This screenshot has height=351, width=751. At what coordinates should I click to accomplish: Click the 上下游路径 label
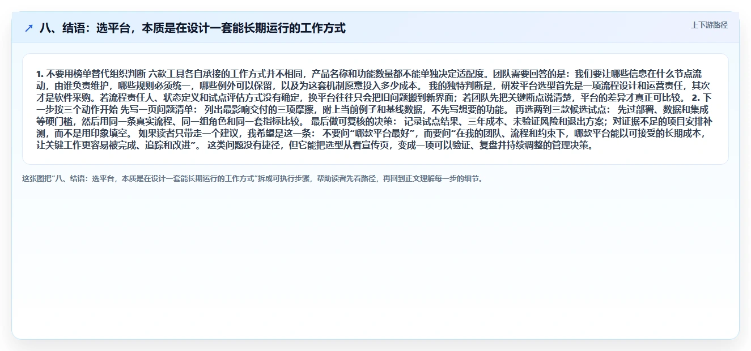(x=709, y=25)
